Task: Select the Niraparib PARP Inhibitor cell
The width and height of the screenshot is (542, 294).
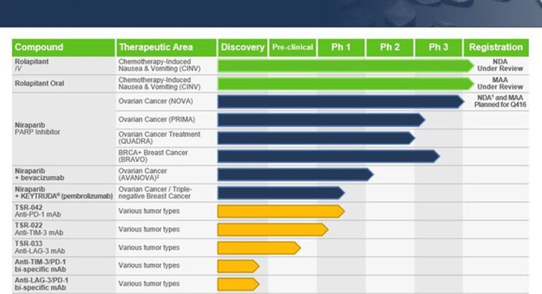Action: coord(63,129)
